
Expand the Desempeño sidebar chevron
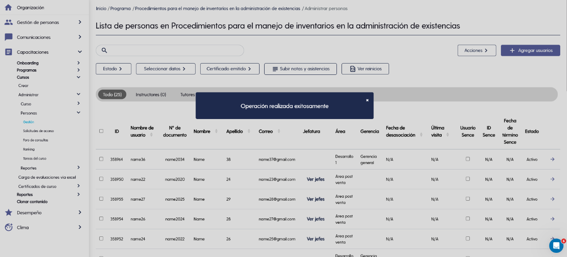tap(79, 212)
